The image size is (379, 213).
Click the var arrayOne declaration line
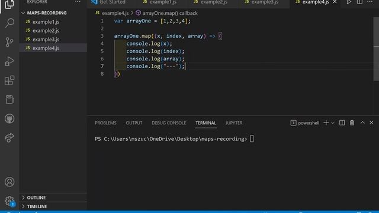coord(152,21)
